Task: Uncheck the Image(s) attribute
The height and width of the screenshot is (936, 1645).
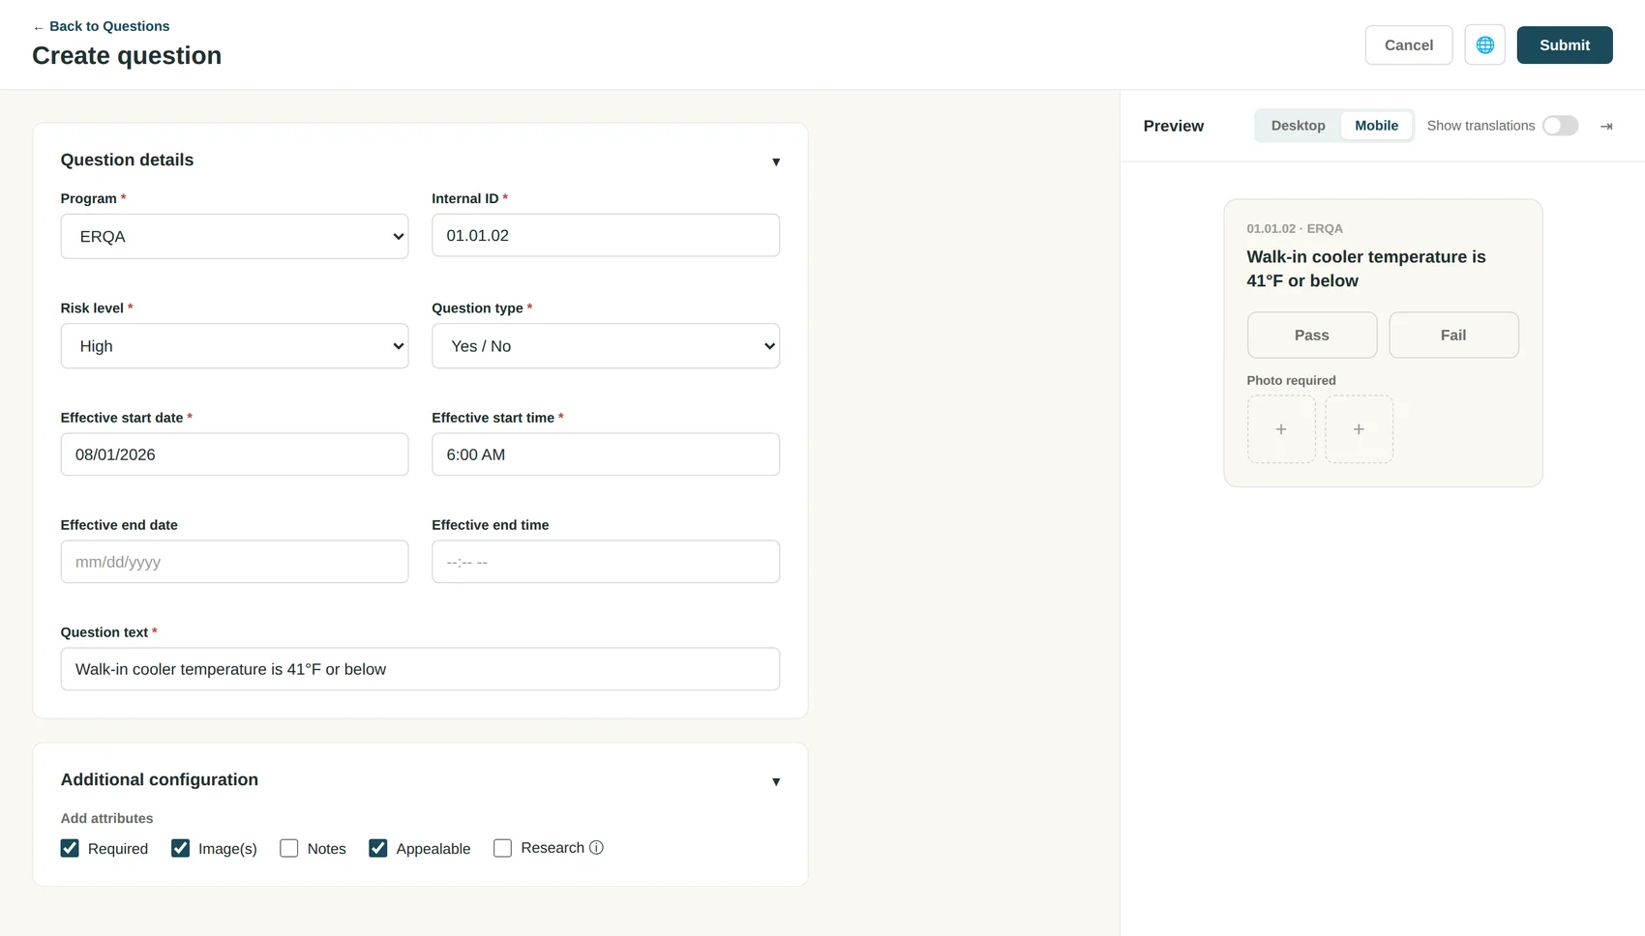Action: (180, 848)
